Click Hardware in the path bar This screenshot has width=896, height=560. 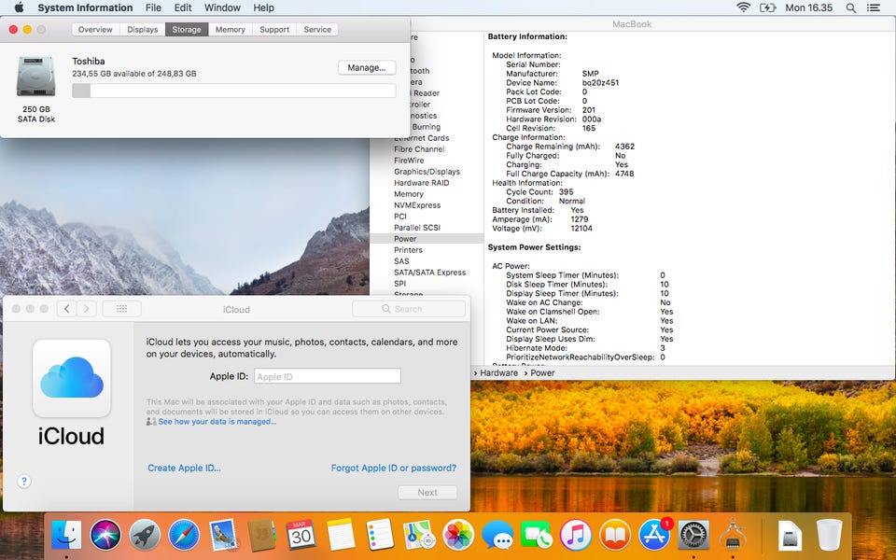click(x=498, y=372)
